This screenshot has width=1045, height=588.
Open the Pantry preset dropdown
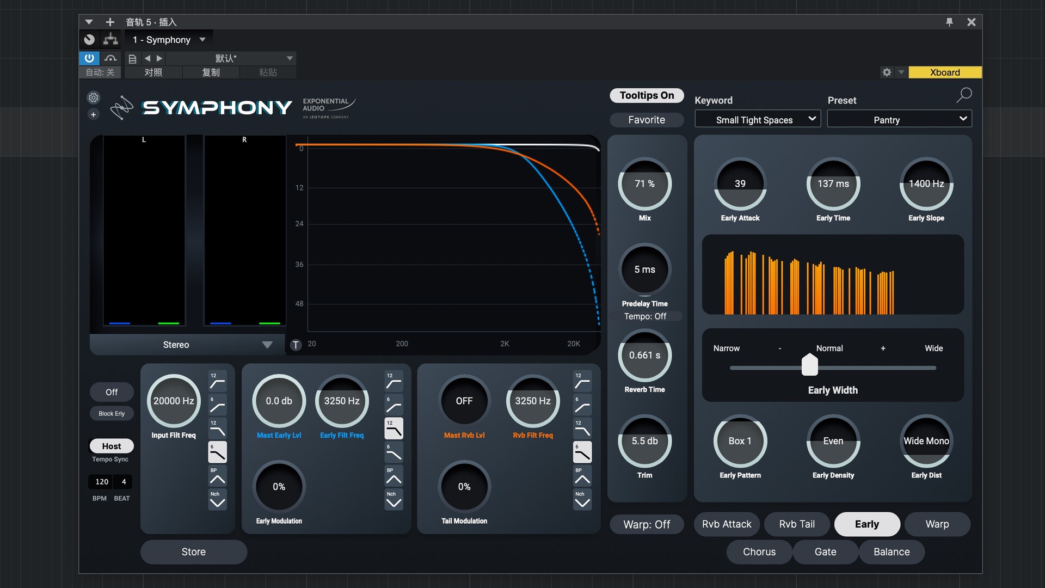point(899,119)
